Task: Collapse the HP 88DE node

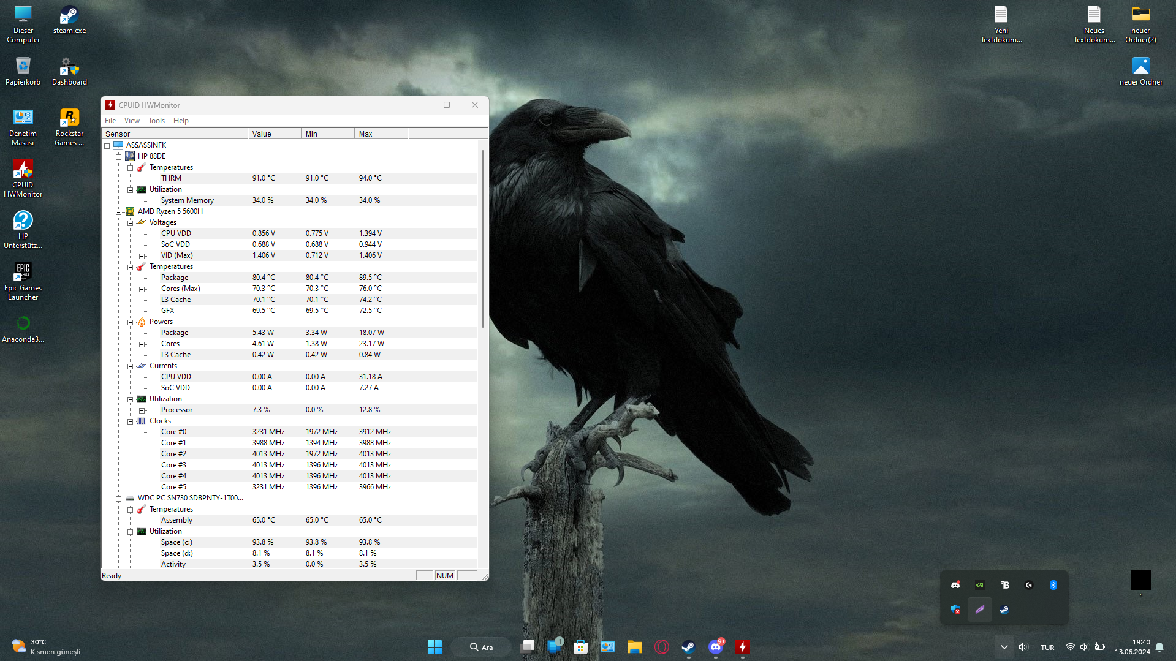Action: click(x=118, y=157)
